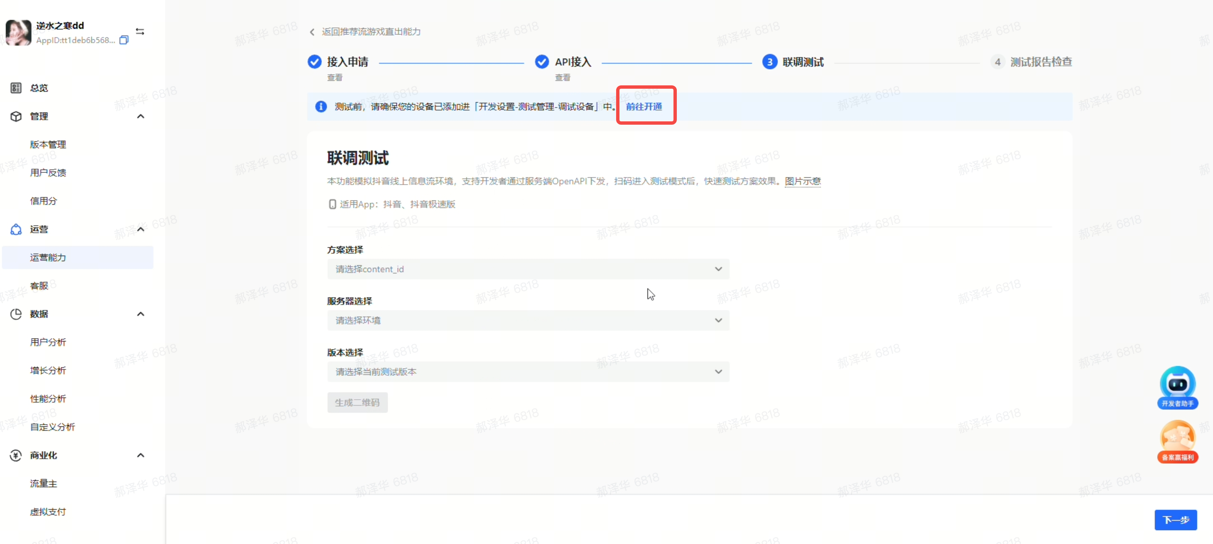Open 版本管理 in the sidebar

[48, 144]
